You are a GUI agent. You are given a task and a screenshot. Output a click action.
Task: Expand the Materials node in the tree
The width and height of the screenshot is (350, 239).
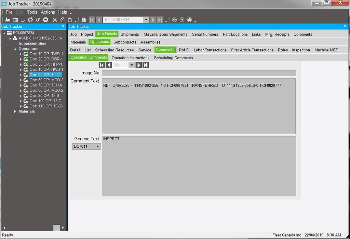coord(15,111)
